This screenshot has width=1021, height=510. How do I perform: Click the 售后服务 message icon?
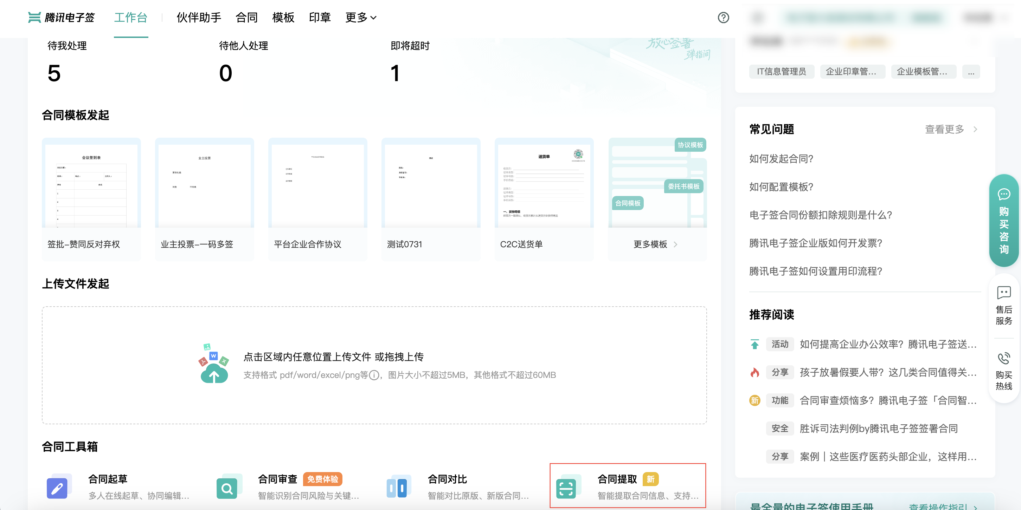coord(1003,293)
